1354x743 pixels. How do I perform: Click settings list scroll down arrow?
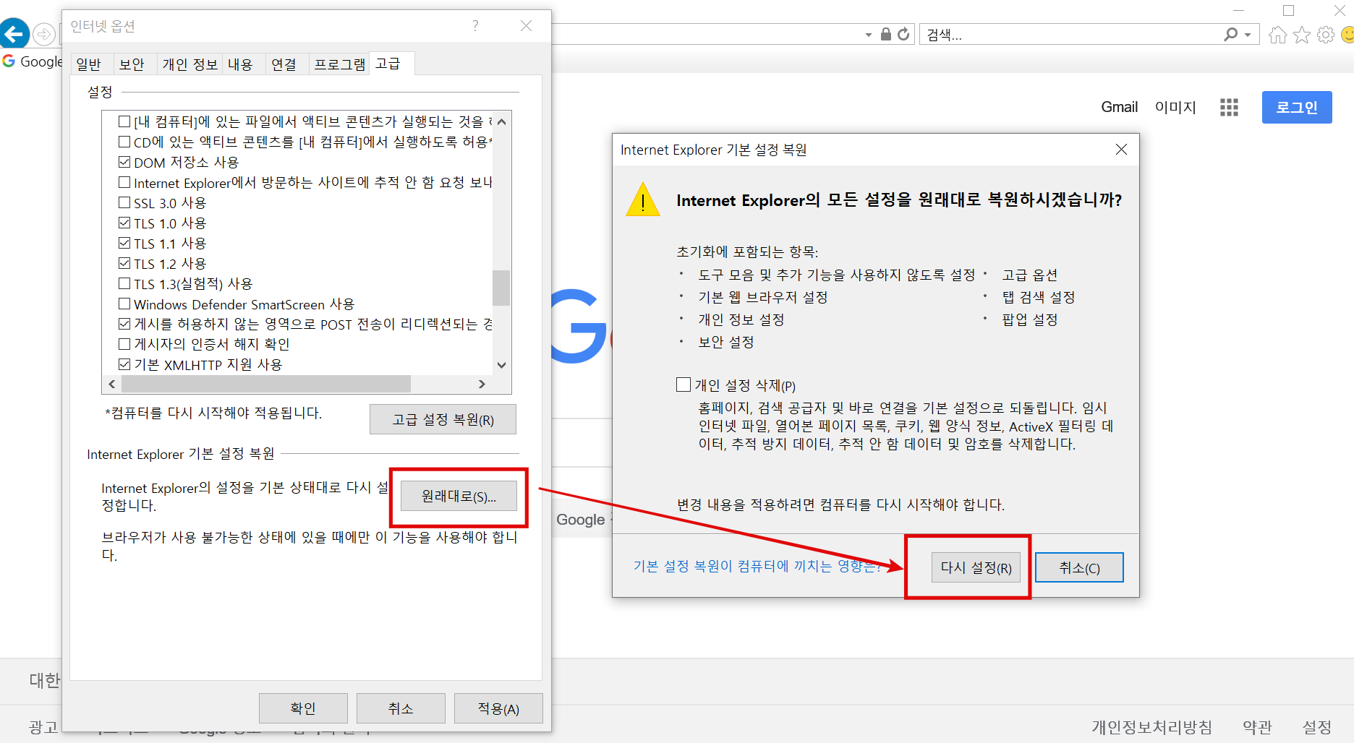[501, 365]
